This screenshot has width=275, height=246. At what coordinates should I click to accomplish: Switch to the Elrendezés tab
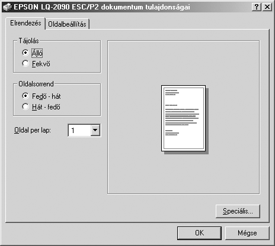pyautogui.click(x=25, y=23)
